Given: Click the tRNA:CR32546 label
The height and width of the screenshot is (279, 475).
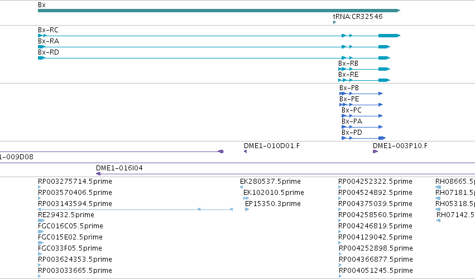Looking at the screenshot, I should [x=358, y=17].
